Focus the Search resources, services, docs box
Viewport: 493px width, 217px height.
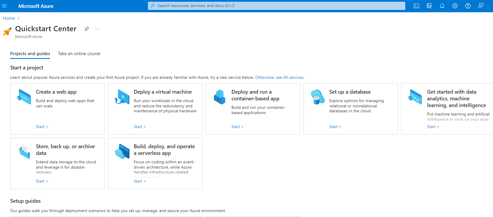coord(277,6)
